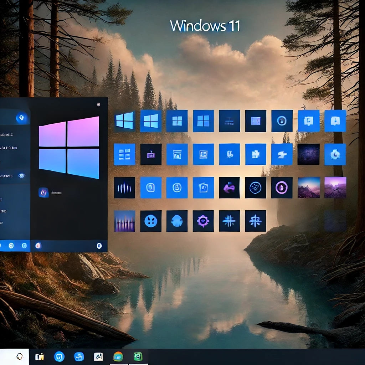Viewport: 365px width, 365px height.
Task: Select the dark tile with four-dot face icon
Action: tap(151, 221)
